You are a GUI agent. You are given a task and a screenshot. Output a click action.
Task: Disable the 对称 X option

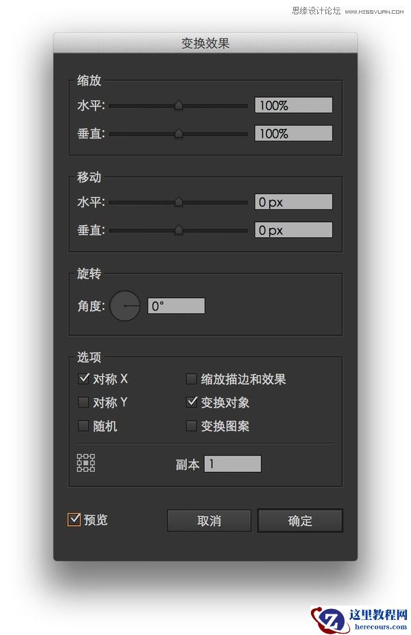84,378
